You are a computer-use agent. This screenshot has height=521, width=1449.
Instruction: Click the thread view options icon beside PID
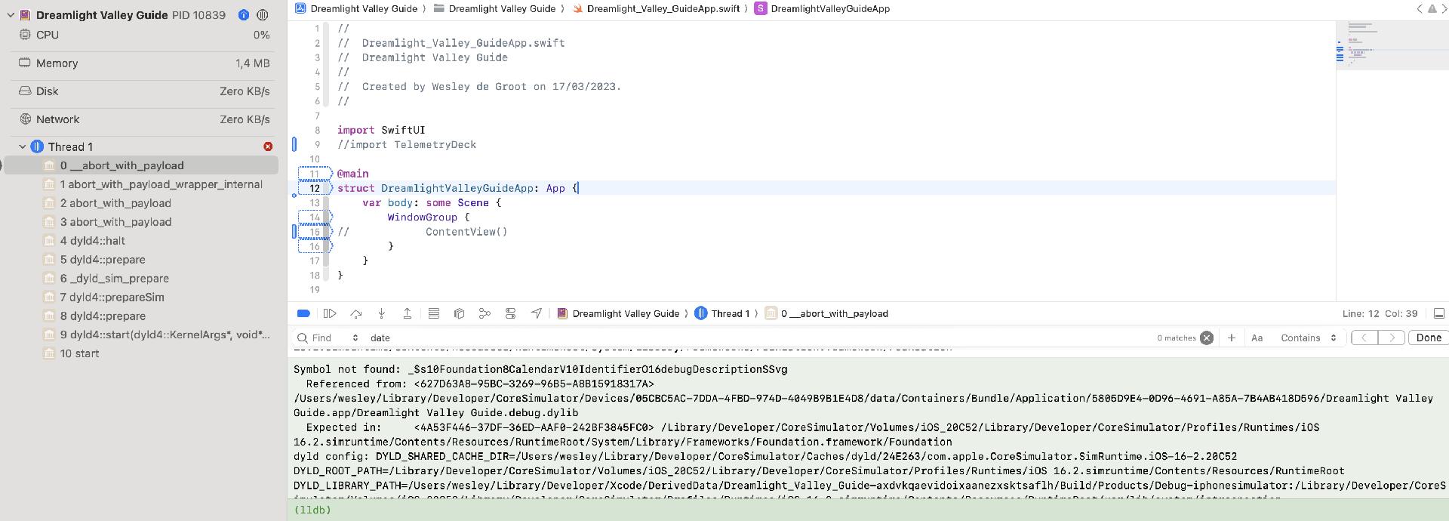click(x=263, y=14)
